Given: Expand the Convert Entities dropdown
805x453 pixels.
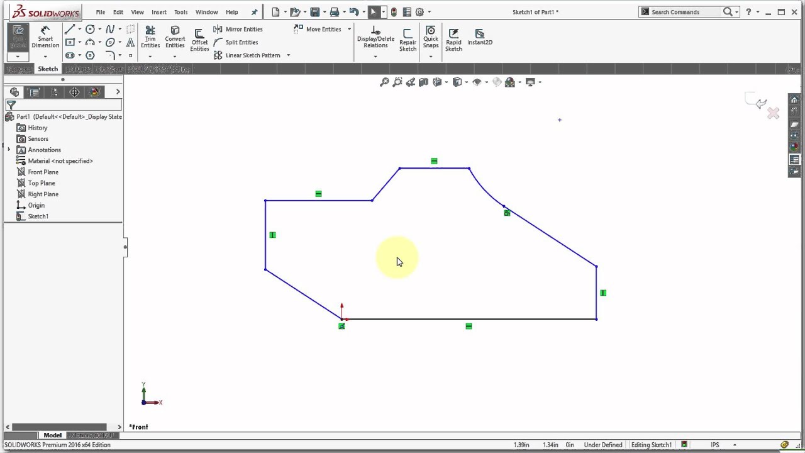Looking at the screenshot, I should (x=175, y=57).
